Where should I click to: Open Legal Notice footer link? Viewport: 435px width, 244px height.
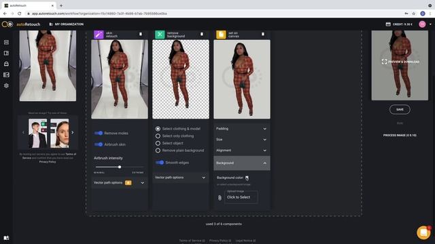coord(245,241)
